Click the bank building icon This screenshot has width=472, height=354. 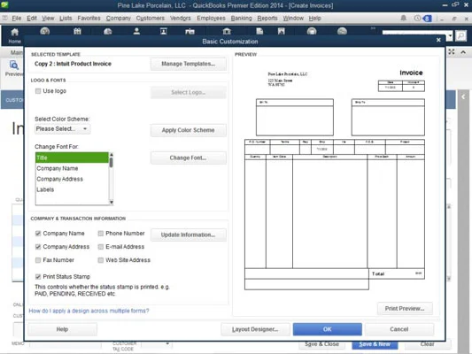(227, 31)
